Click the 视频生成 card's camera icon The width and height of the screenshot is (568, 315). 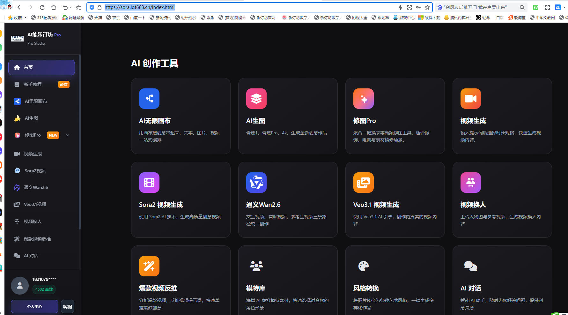[x=471, y=99]
